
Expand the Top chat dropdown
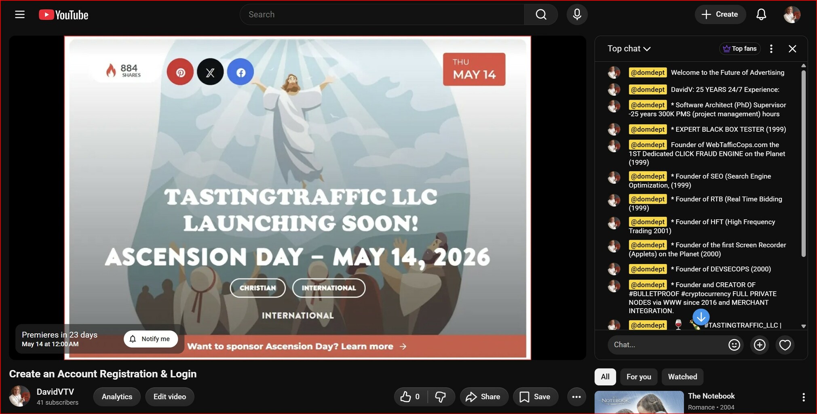coord(629,49)
